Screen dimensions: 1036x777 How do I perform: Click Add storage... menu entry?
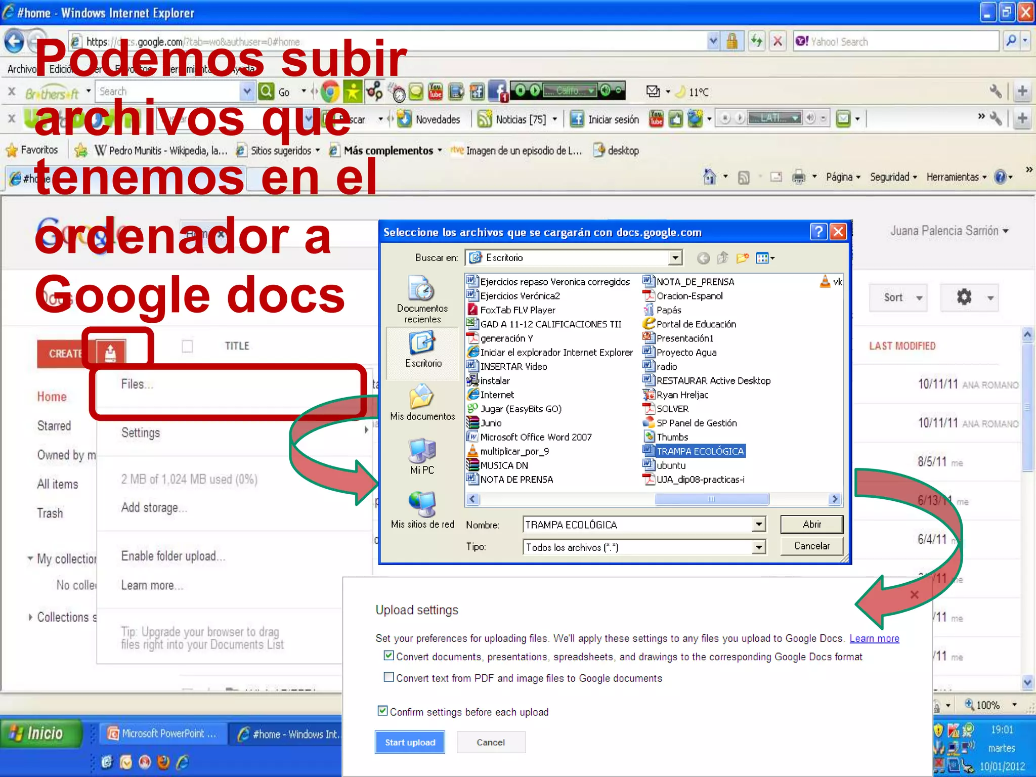(x=154, y=507)
